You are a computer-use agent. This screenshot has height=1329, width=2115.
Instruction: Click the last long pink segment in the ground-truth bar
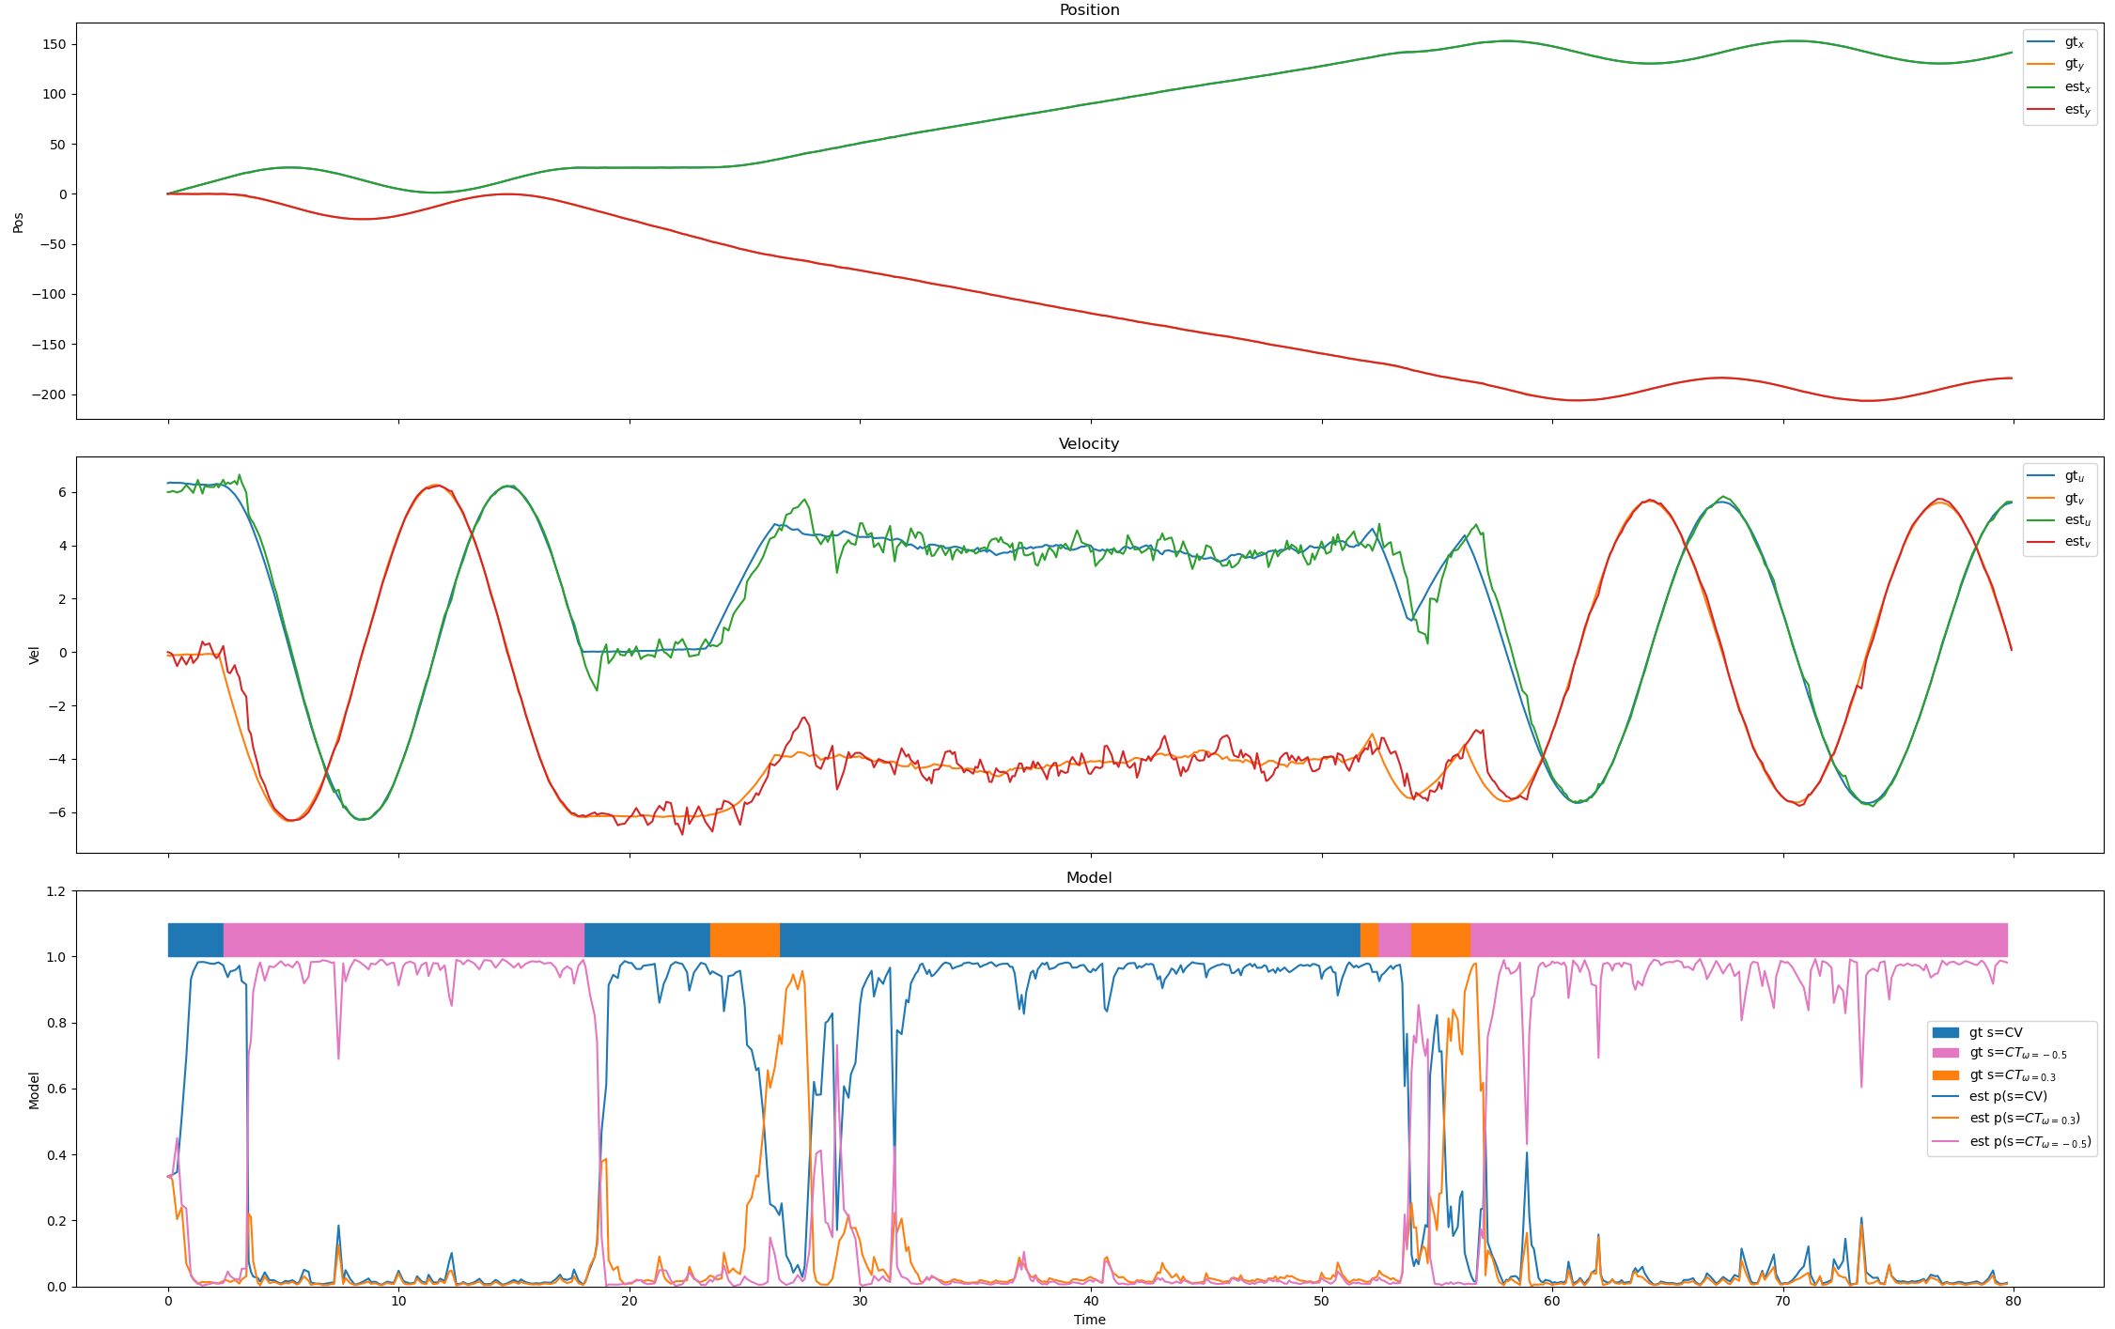(1738, 940)
